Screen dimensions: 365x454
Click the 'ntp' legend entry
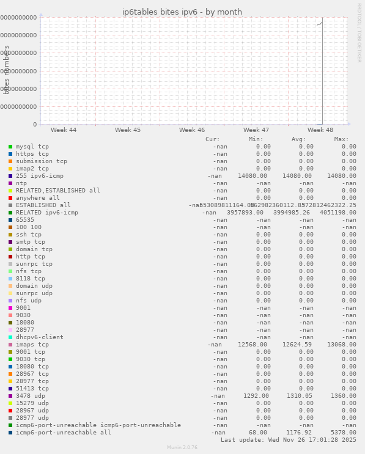pyautogui.click(x=21, y=183)
